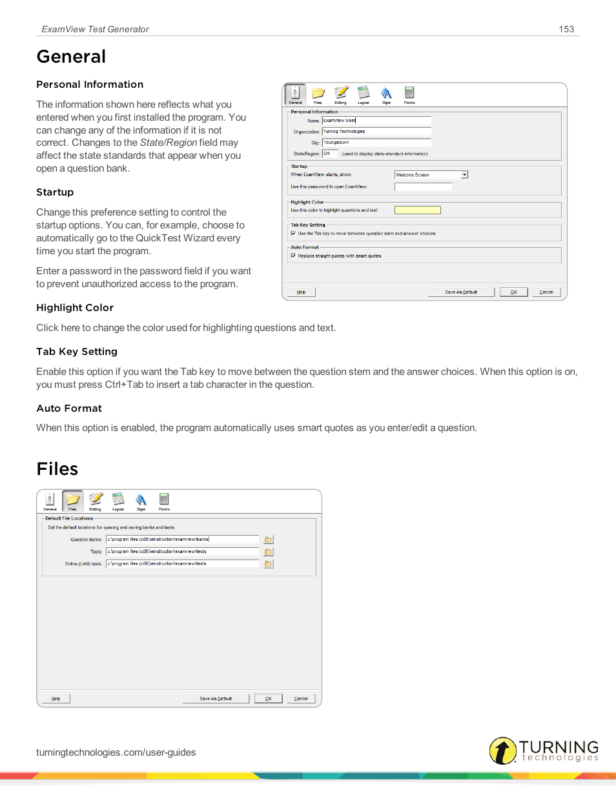This screenshot has width=616, height=797.
Task: Open the Layout tab in the General dialog
Action: 364,94
